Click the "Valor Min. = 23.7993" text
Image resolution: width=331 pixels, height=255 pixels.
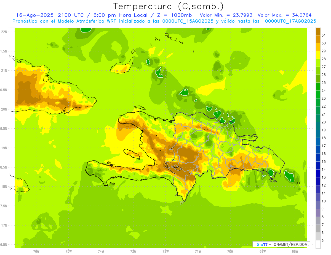click(x=226, y=15)
